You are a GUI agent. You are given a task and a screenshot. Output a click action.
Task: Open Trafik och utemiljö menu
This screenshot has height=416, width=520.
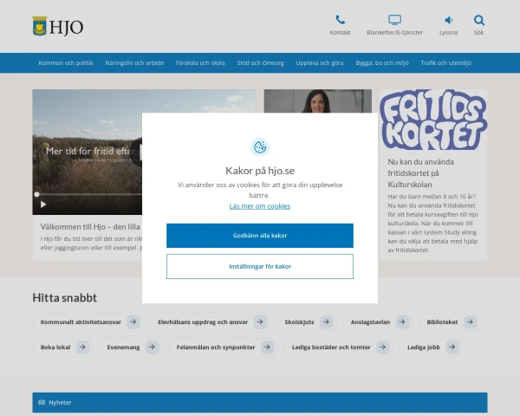coord(446,62)
